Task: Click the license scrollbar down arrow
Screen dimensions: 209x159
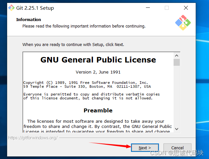Action: click(x=176, y=129)
